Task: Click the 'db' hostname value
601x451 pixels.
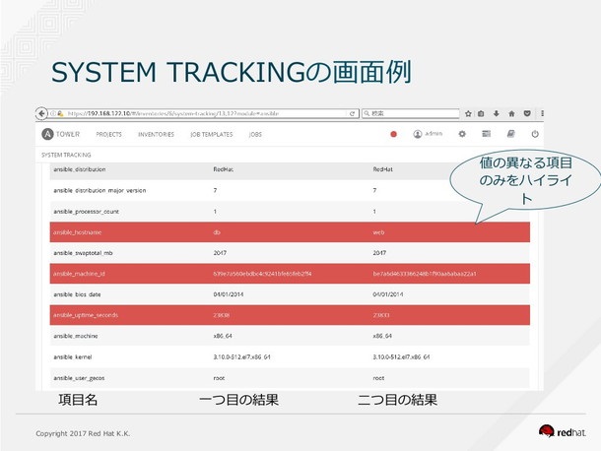Action: coord(217,232)
